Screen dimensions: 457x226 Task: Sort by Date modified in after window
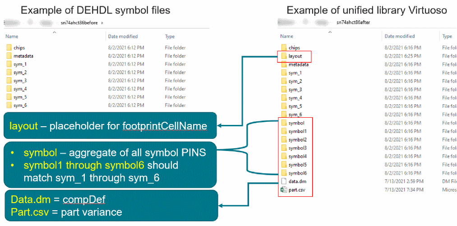click(400, 36)
